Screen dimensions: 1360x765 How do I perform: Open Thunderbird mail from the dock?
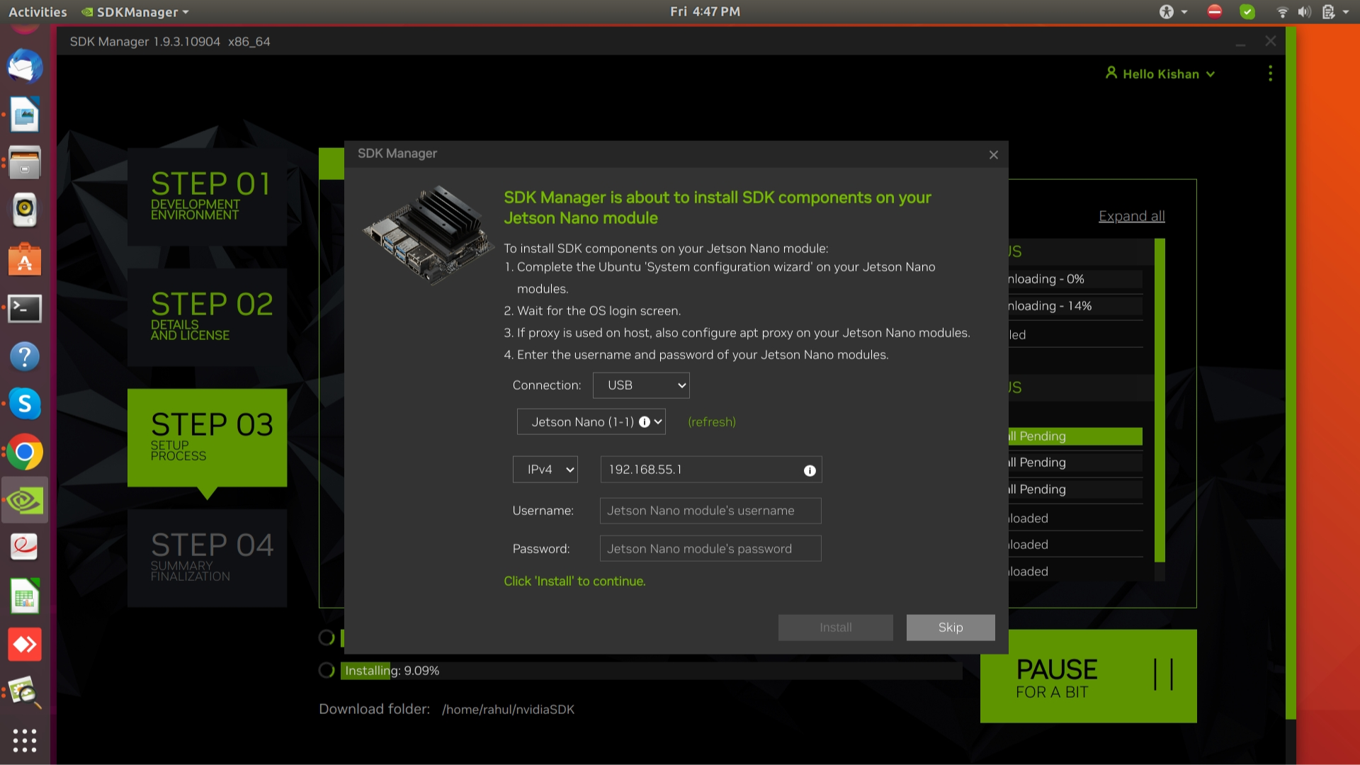pyautogui.click(x=25, y=67)
